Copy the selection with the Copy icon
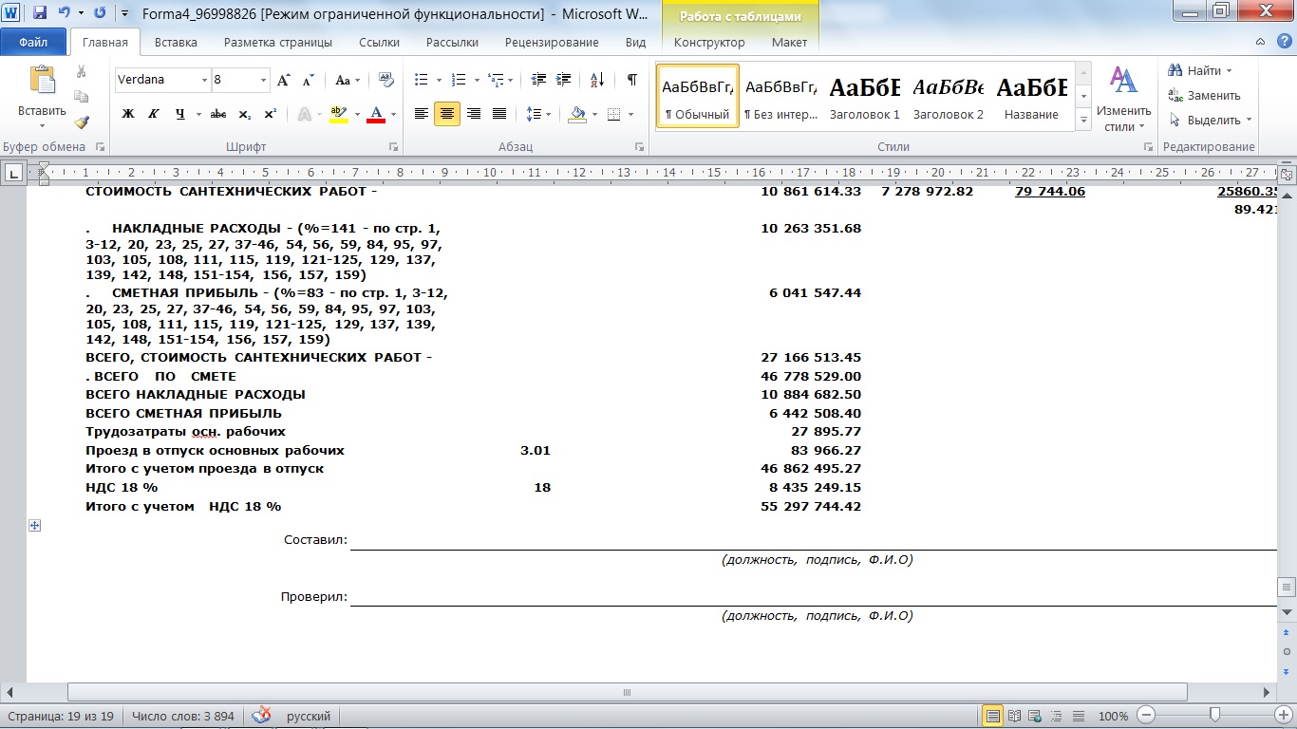This screenshot has height=729, width=1297. click(x=81, y=96)
